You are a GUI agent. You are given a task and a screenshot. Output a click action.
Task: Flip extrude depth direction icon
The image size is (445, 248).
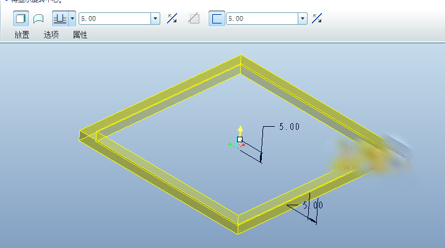tap(172, 19)
